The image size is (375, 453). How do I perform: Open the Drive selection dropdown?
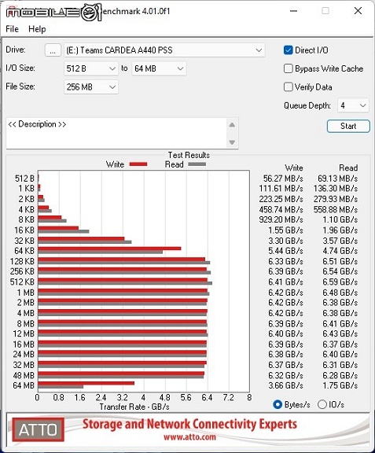pos(164,50)
